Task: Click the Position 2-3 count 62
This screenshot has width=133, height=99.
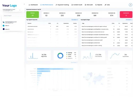Action: 46,16
